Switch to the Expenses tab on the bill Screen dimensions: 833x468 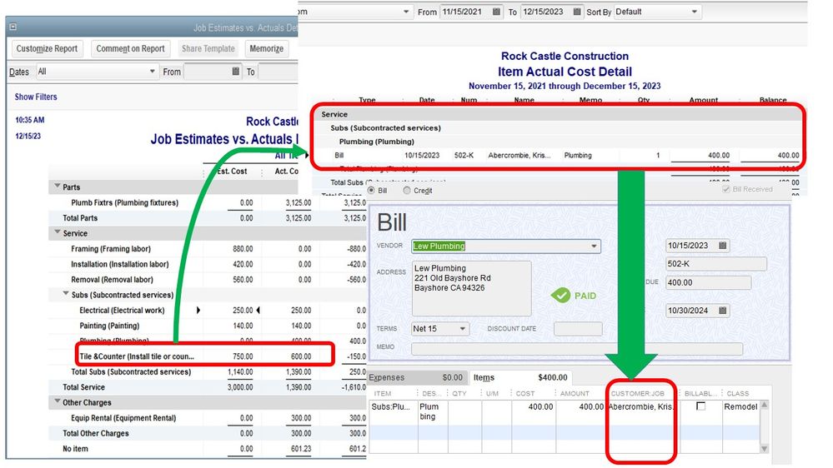pos(418,377)
